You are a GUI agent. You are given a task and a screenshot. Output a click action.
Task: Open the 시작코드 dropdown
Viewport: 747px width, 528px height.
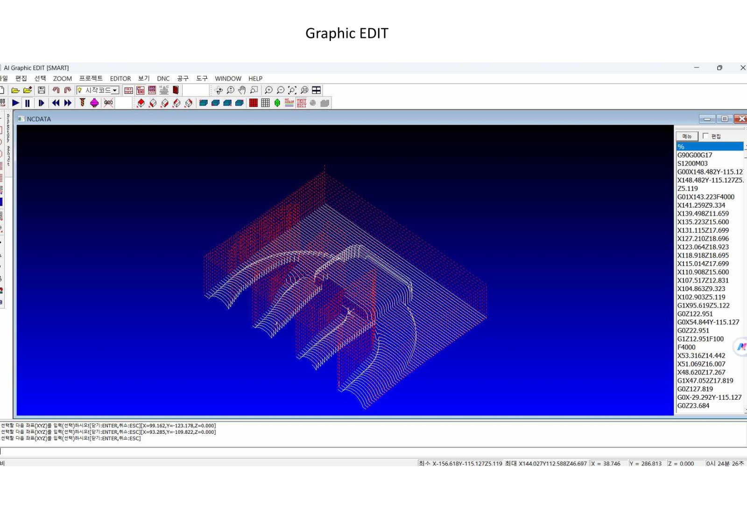click(x=98, y=90)
